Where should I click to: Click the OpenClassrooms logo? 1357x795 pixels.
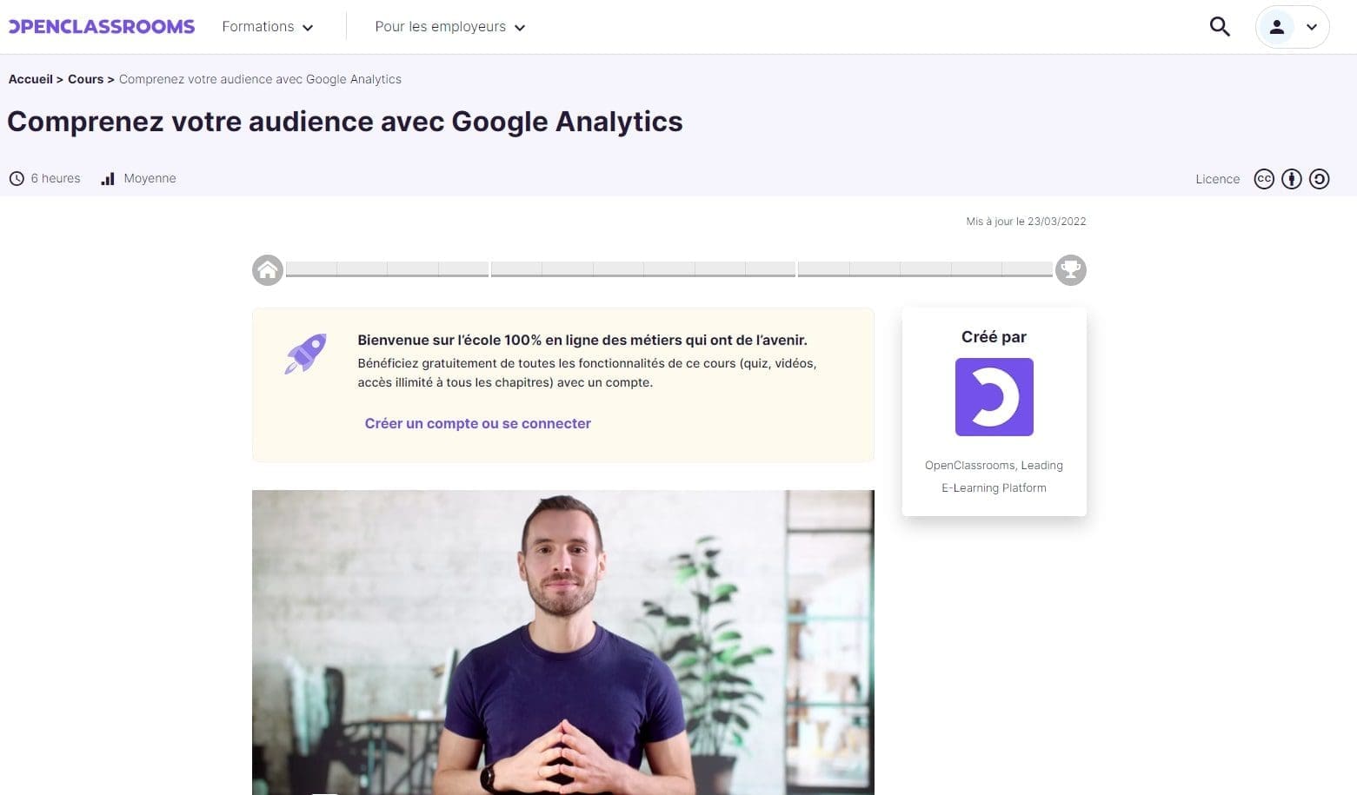[x=102, y=27]
